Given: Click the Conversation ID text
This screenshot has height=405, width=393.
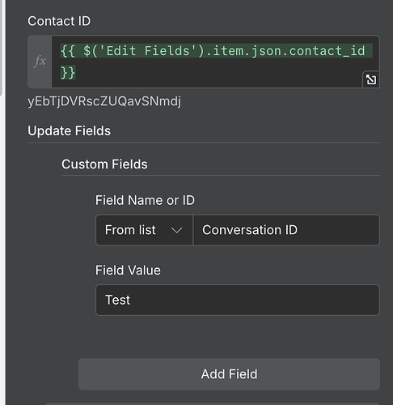Looking at the screenshot, I should (250, 230).
